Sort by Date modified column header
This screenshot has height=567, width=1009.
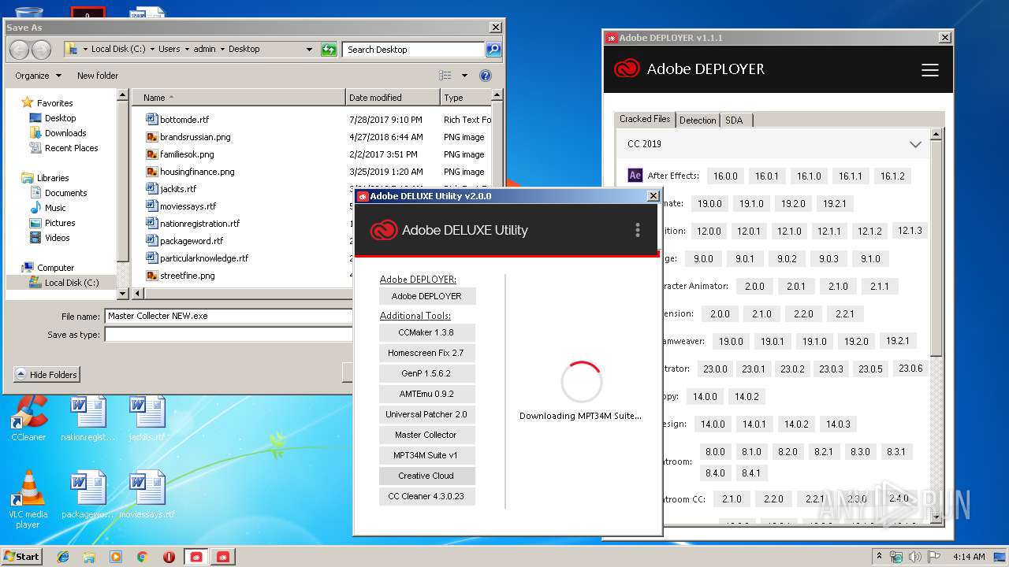click(x=393, y=98)
